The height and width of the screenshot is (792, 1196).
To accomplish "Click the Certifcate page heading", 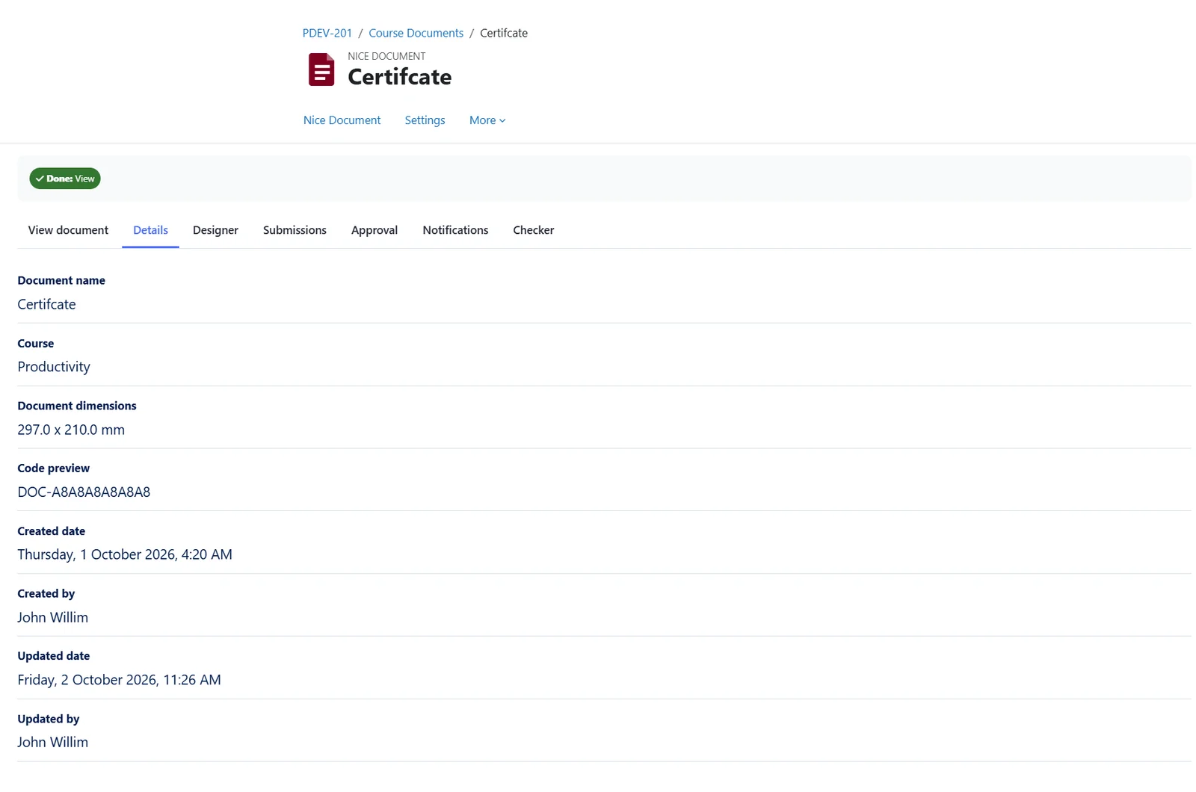I will pyautogui.click(x=399, y=77).
